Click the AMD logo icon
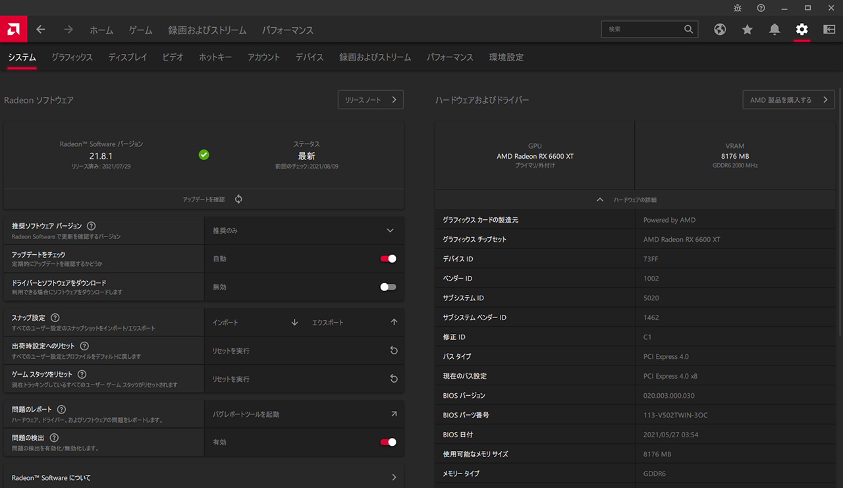The height and width of the screenshot is (488, 843). pos(13,29)
